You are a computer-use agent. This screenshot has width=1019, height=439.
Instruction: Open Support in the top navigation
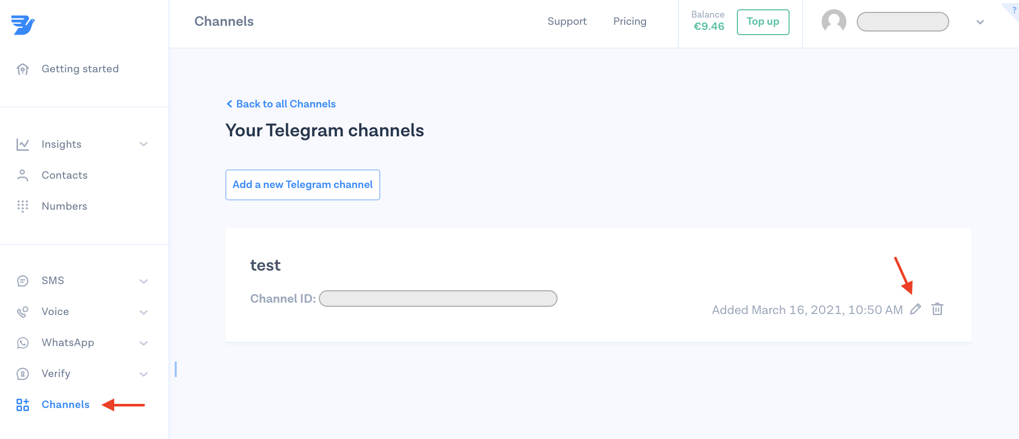click(x=567, y=22)
